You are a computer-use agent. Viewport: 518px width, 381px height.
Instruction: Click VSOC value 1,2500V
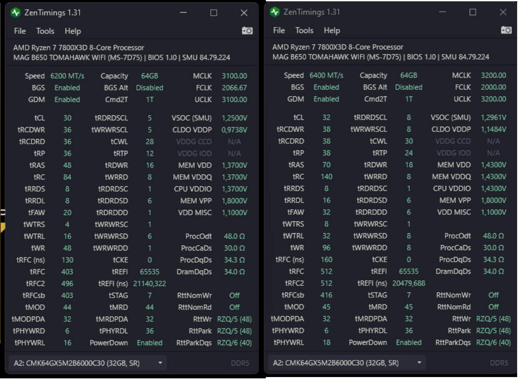(x=234, y=118)
